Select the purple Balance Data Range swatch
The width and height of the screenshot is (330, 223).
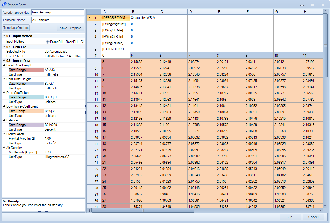[x=26, y=125]
